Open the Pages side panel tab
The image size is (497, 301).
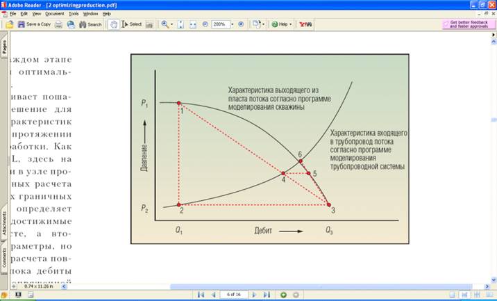click(3, 47)
